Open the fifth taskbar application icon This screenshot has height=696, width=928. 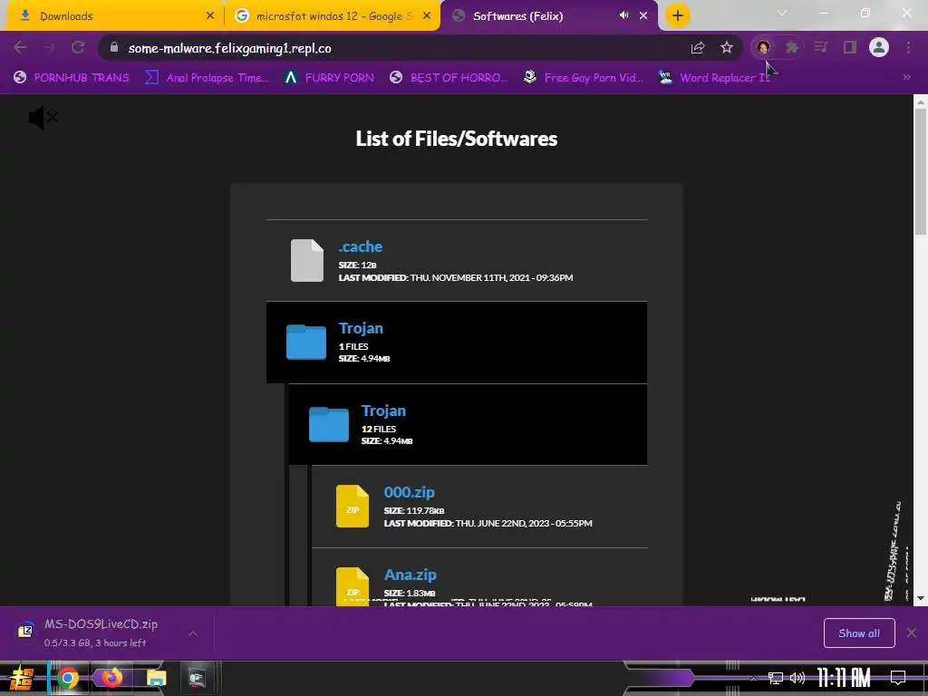click(197, 678)
